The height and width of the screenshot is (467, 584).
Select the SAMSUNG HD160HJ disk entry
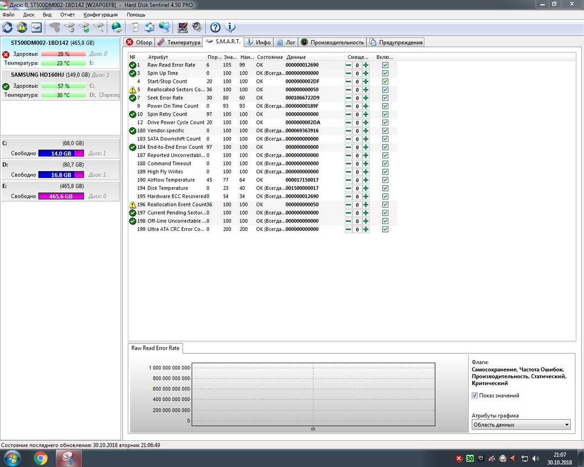click(x=60, y=84)
